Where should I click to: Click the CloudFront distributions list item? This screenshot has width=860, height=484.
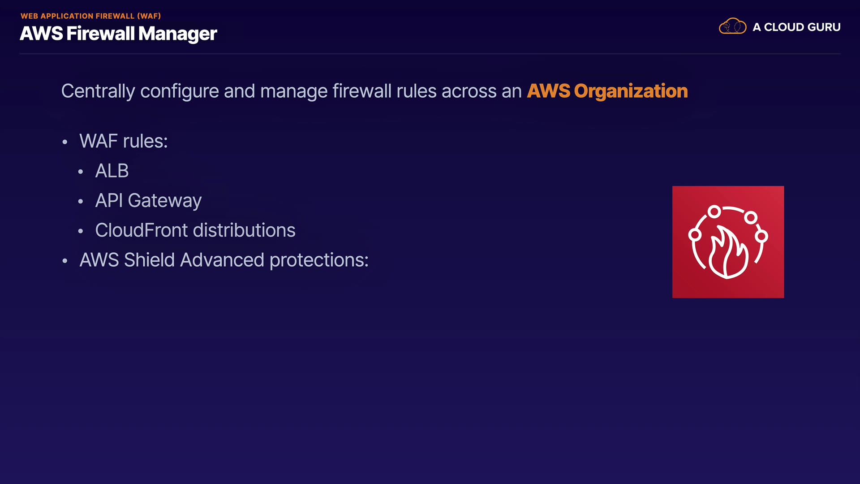(x=195, y=230)
